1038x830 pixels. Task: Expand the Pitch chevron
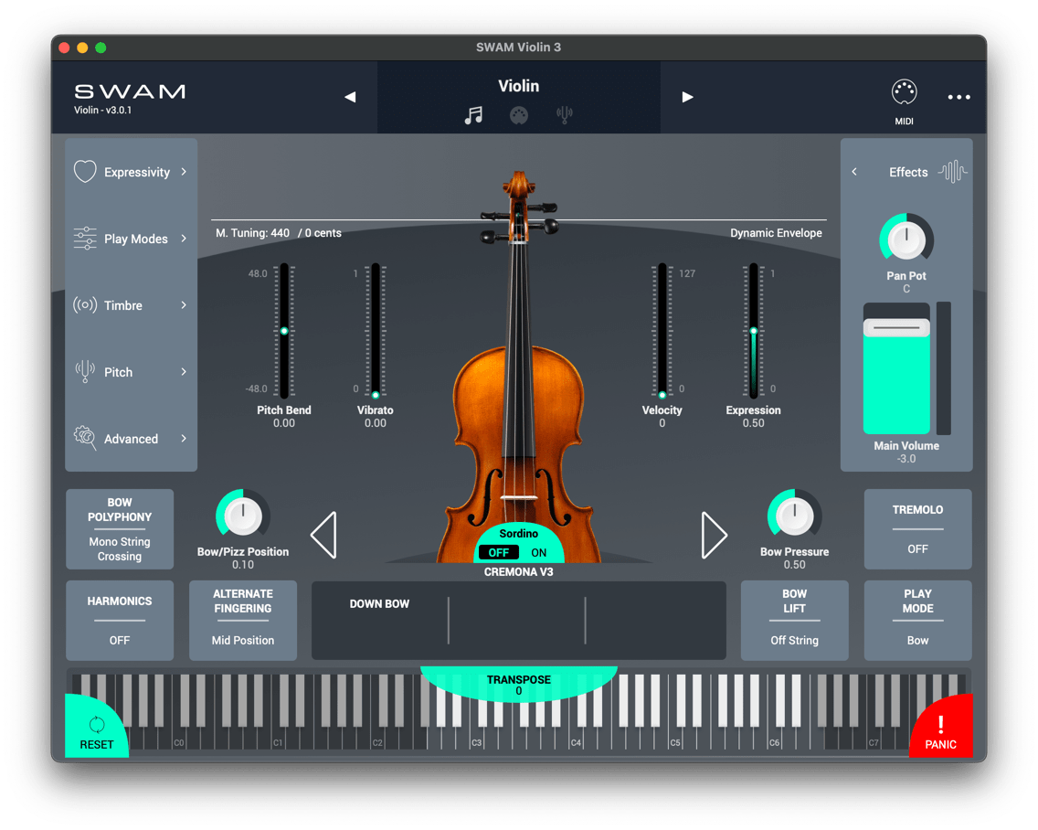click(184, 372)
